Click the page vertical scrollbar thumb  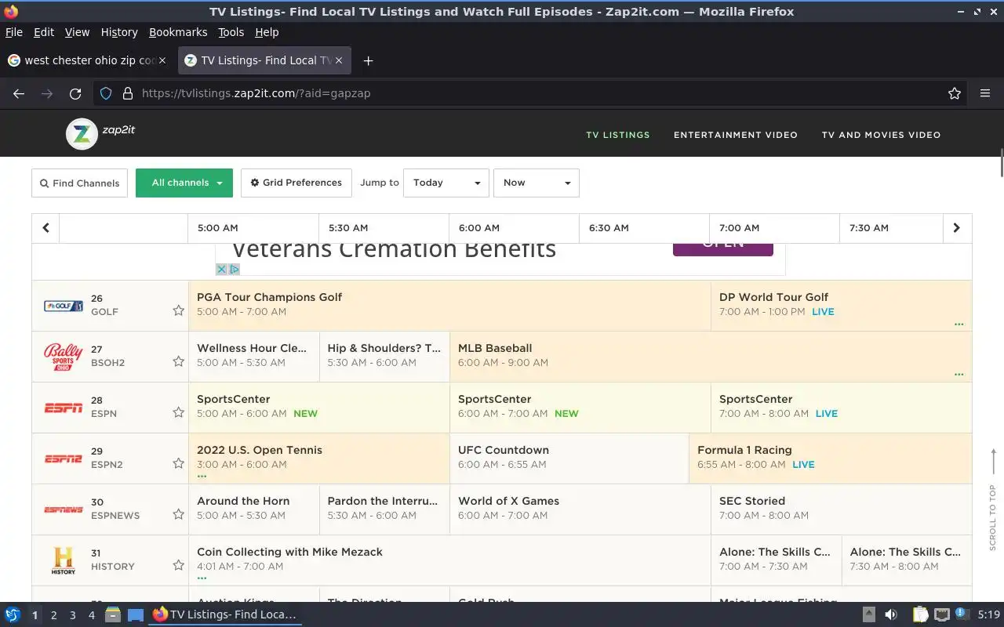click(x=1001, y=162)
